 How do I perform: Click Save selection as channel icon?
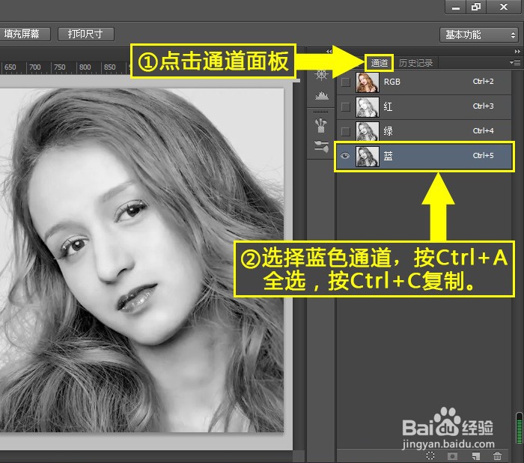[452, 456]
